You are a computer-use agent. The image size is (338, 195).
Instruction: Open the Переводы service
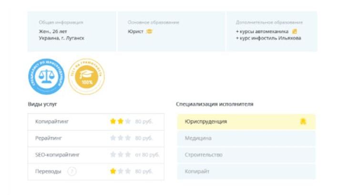coord(96,172)
